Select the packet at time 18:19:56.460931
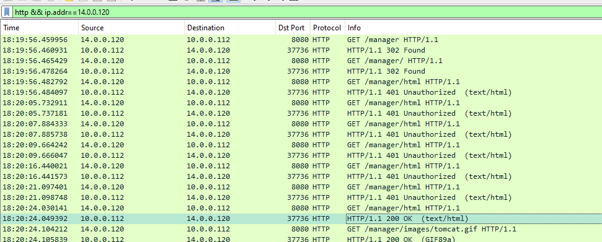The width and height of the screenshot is (602, 242). (301, 50)
